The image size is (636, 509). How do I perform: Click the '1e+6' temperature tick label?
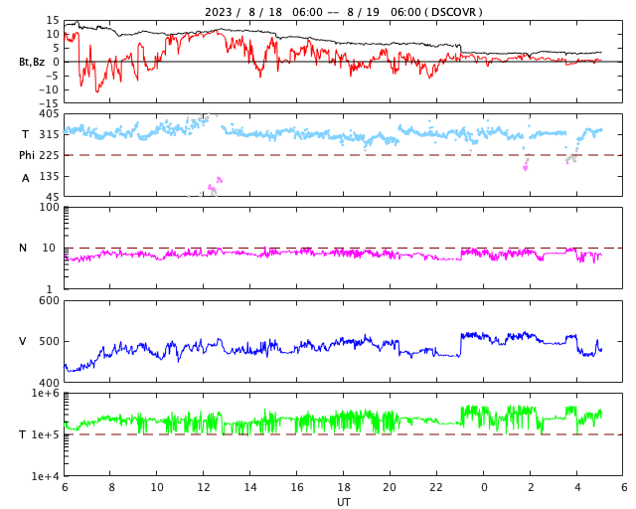pos(46,393)
